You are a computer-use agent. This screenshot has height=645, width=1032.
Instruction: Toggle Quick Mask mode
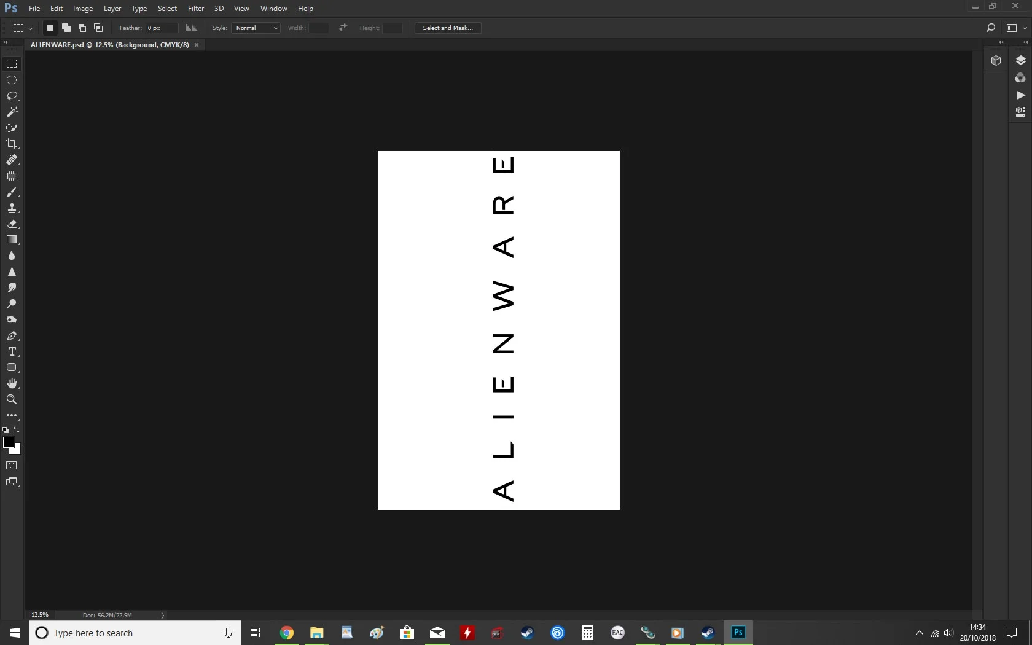(12, 466)
